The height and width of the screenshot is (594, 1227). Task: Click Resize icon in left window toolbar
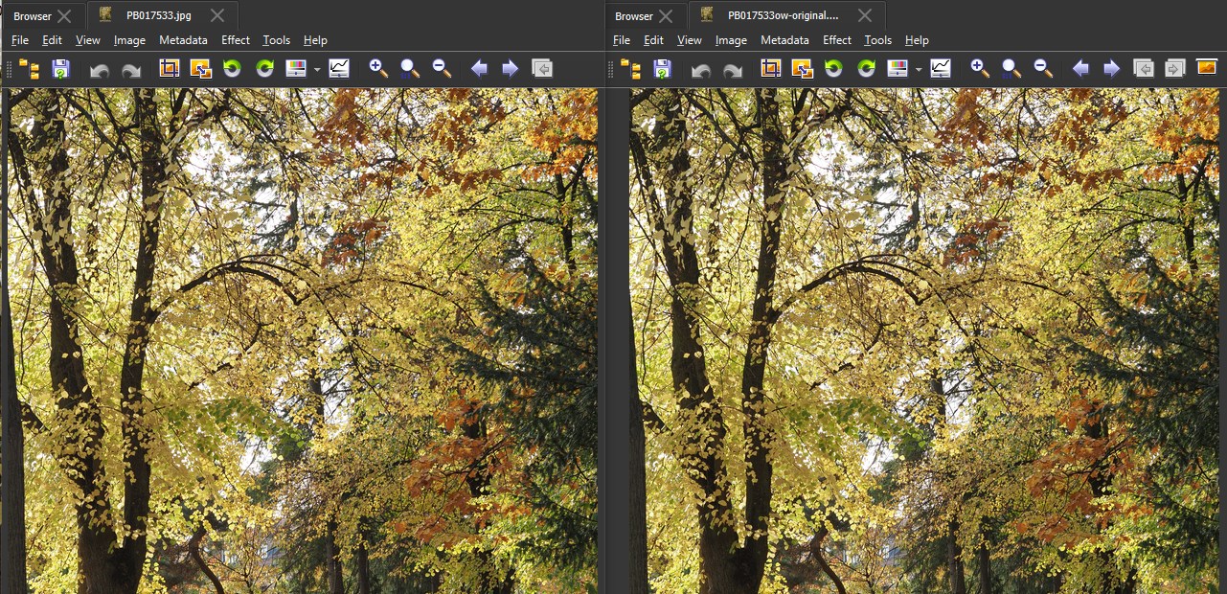pos(200,68)
